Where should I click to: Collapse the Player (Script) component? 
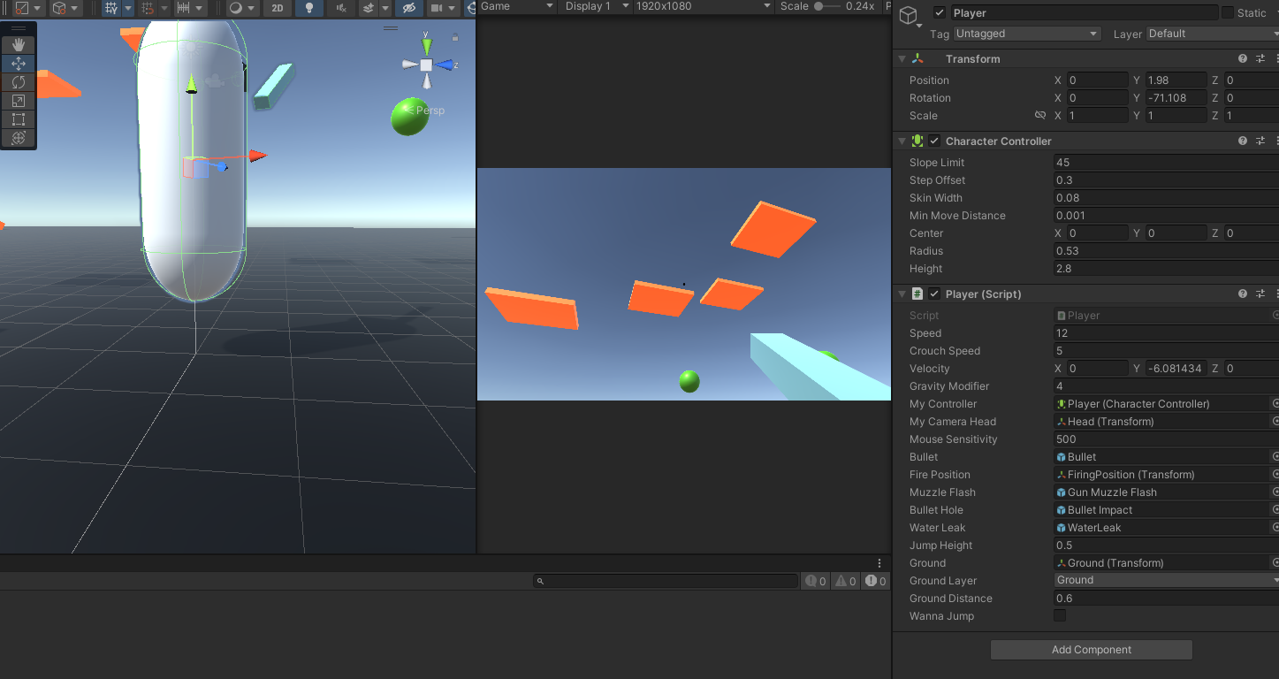[902, 294]
